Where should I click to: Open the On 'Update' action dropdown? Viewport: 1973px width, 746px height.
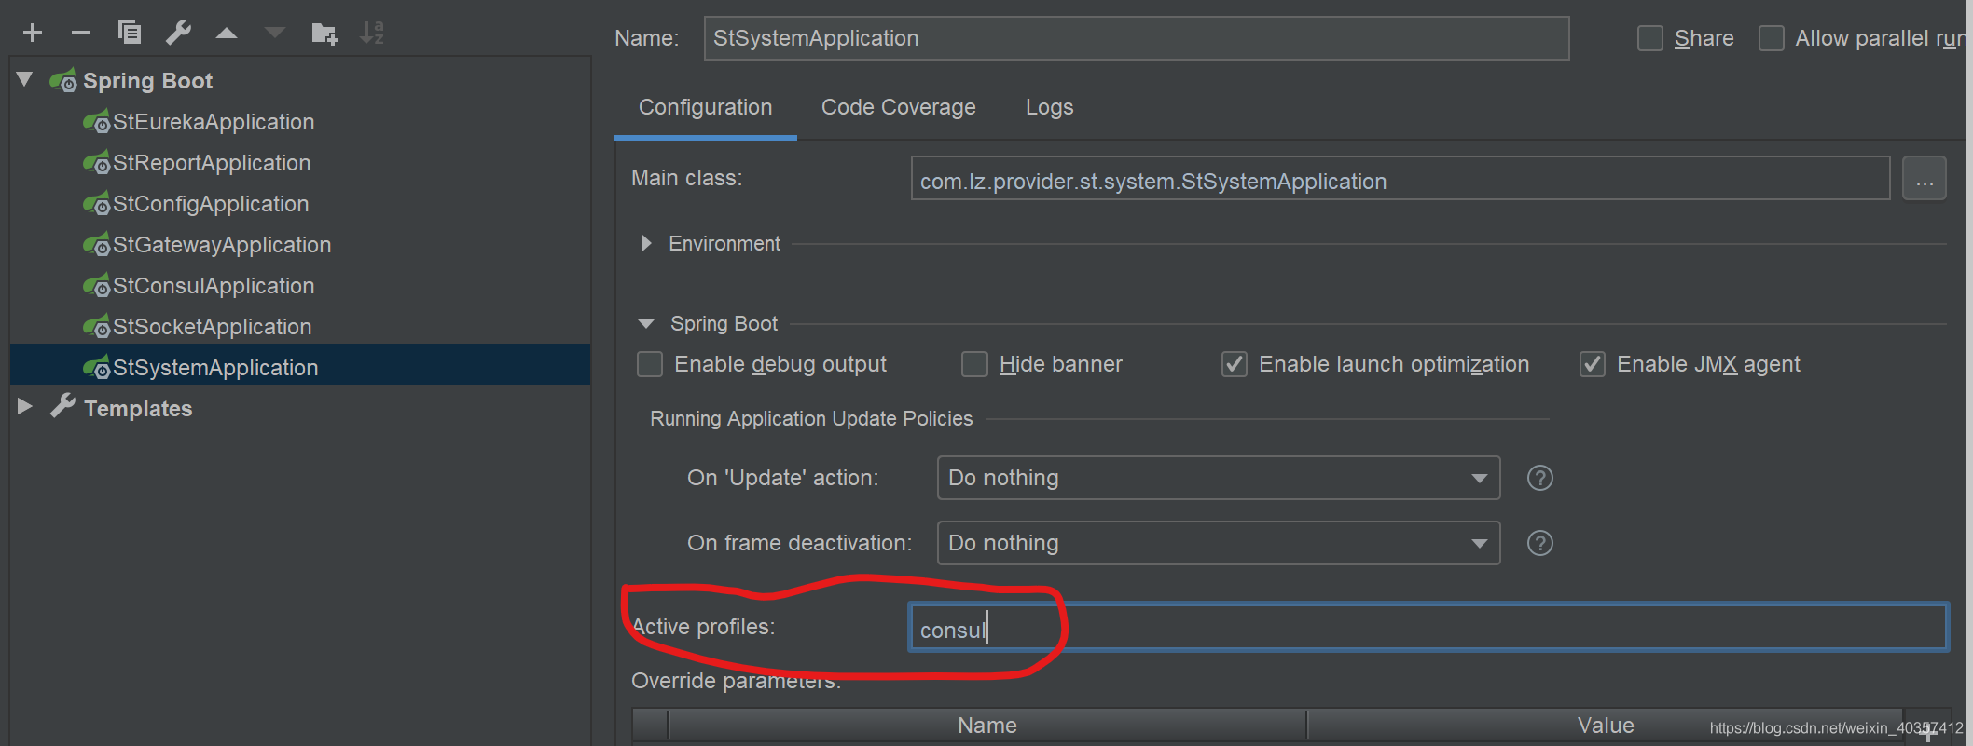(x=1219, y=478)
